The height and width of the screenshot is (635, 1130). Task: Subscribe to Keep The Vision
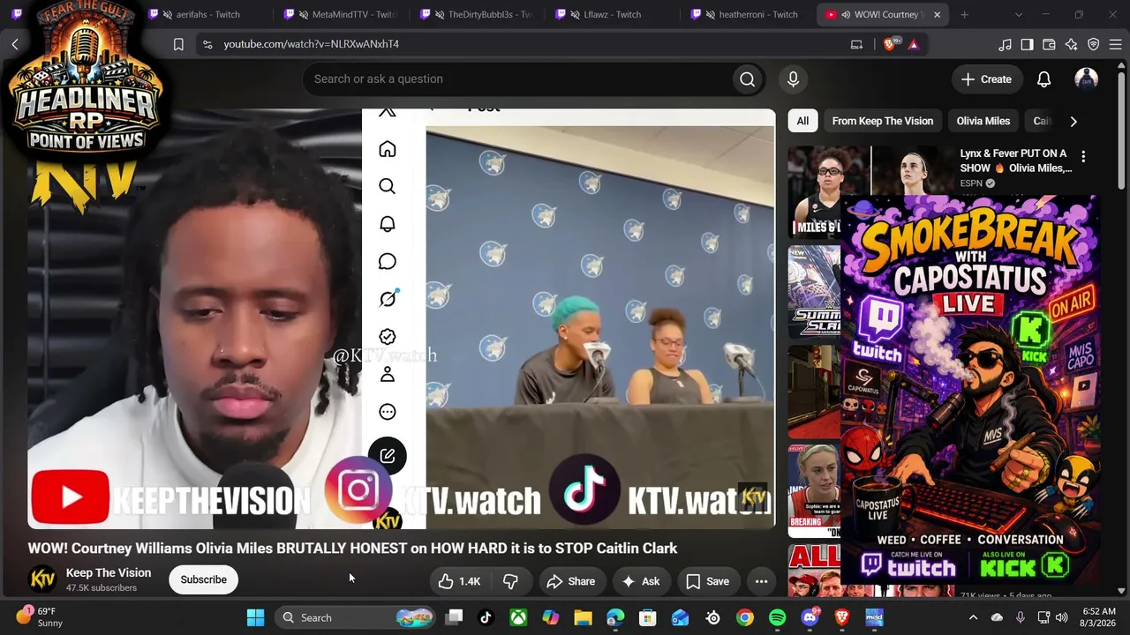(x=204, y=579)
